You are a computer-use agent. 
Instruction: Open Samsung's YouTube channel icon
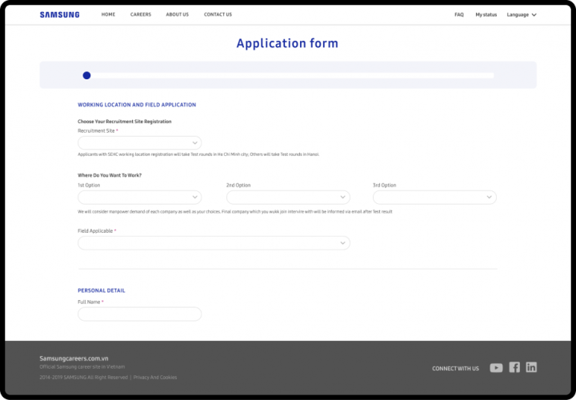click(x=496, y=368)
